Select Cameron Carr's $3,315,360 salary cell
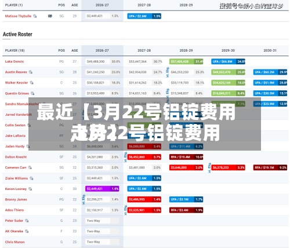Screen dimensions: 290x248 point(103,167)
